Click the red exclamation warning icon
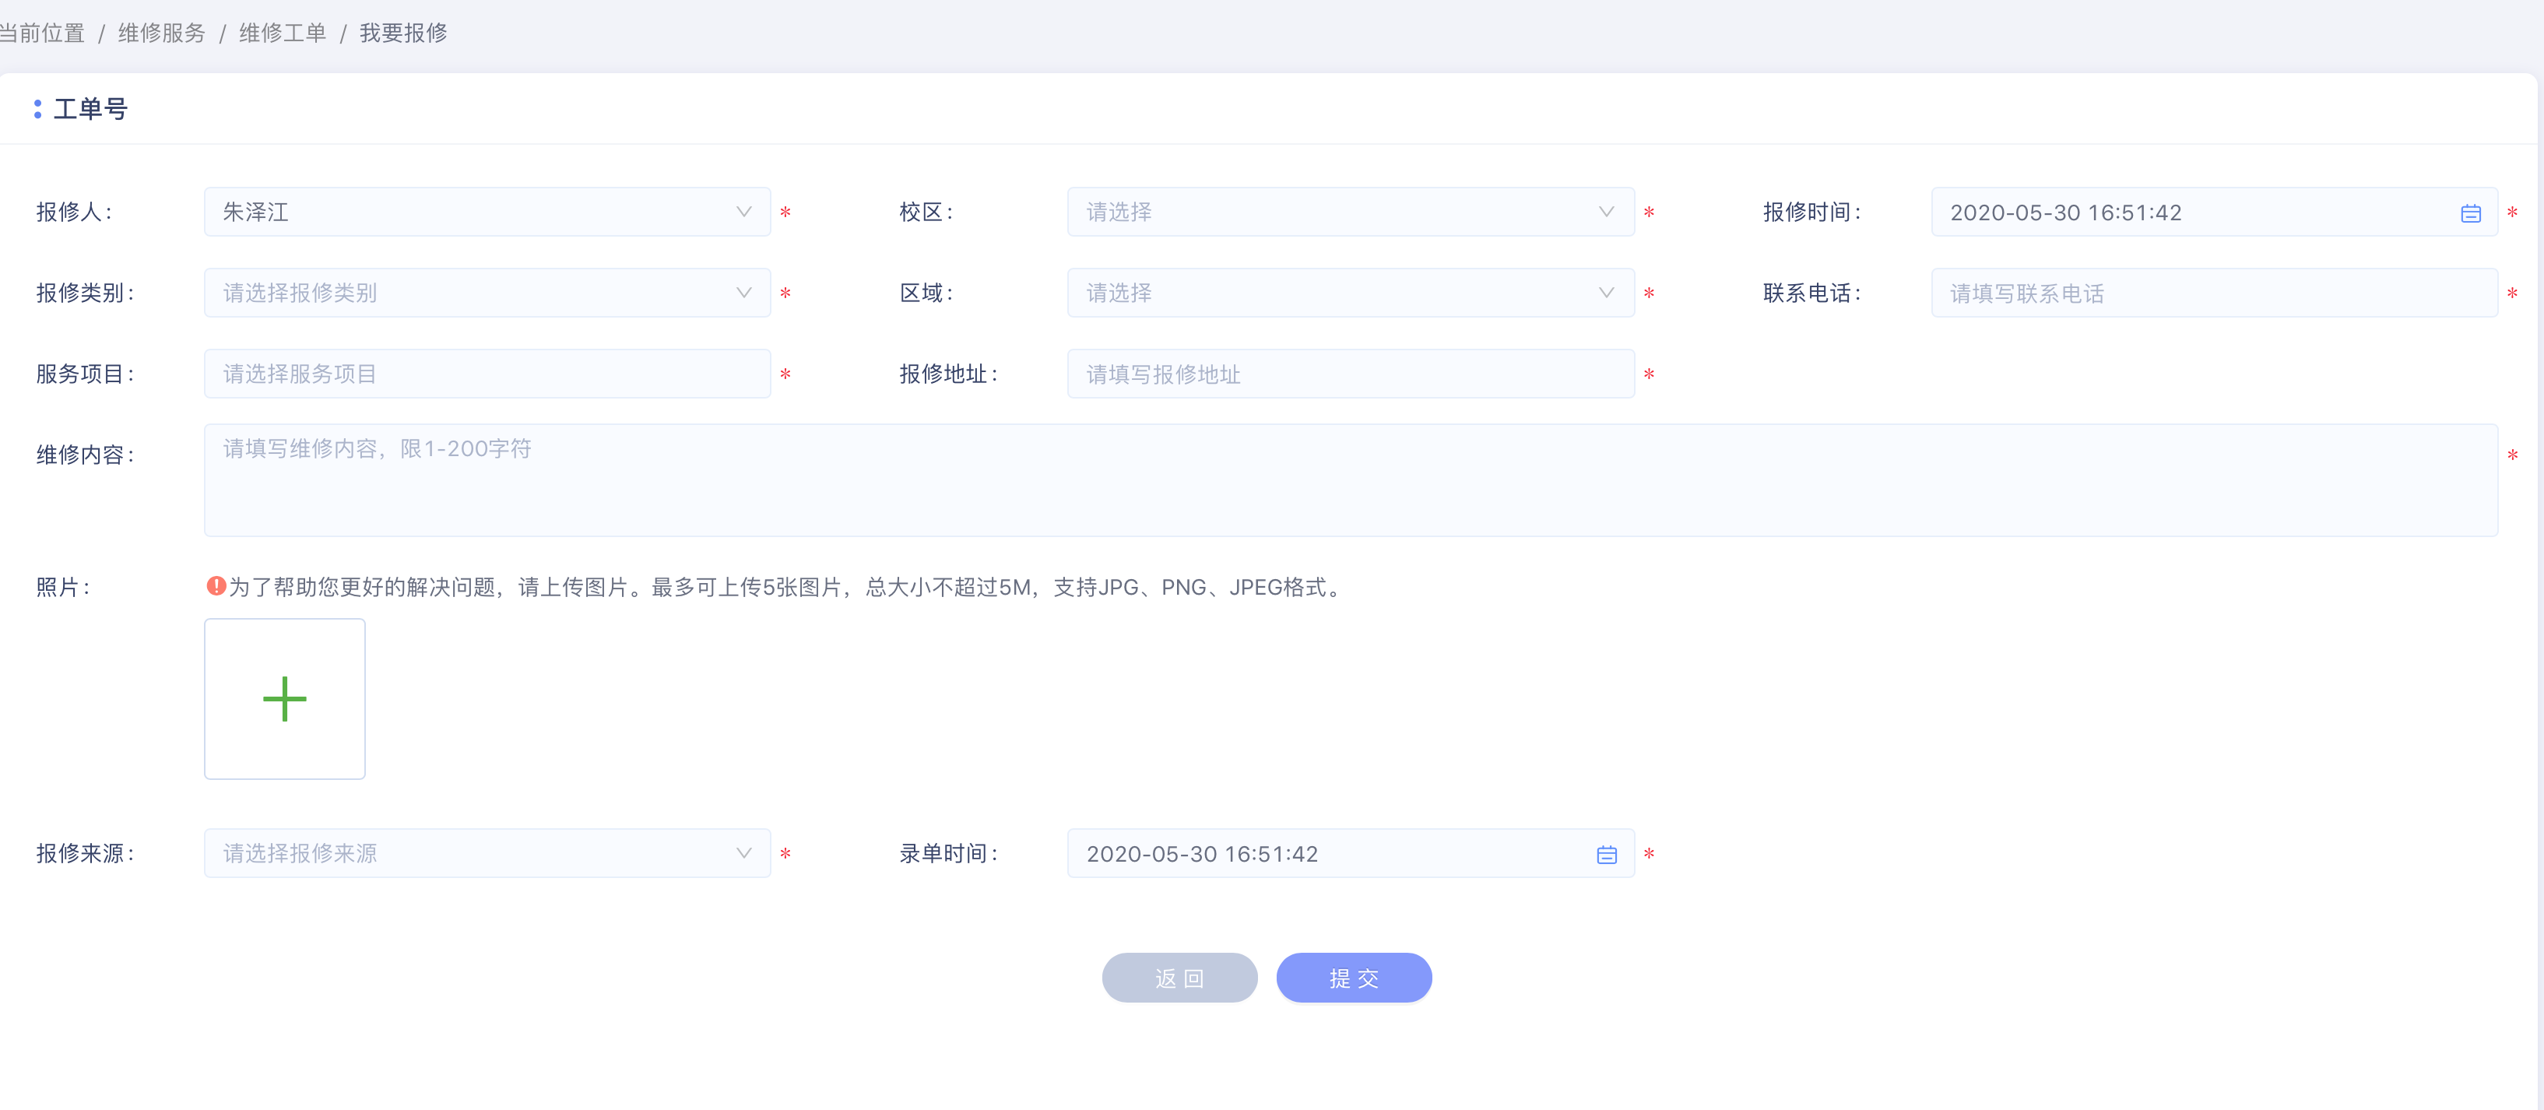Screen dimensions: 2544x1110 pyautogui.click(x=216, y=585)
